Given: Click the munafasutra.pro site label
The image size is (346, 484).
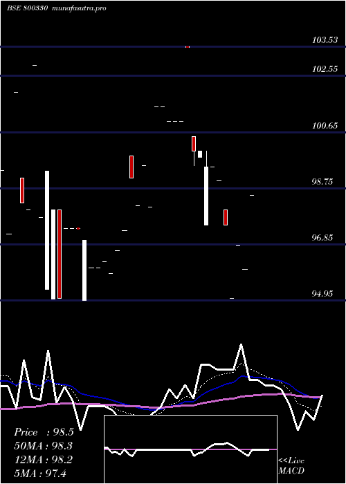Looking at the screenshot, I should pyautogui.click(x=80, y=8).
